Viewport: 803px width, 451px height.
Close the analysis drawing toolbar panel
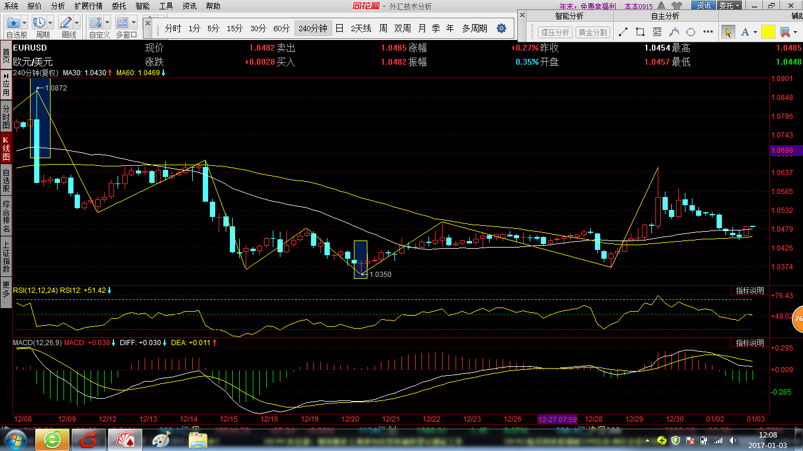click(x=521, y=14)
